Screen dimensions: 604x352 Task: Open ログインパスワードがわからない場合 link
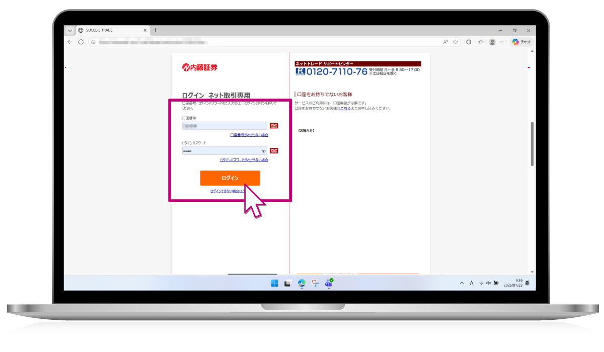pos(244,160)
